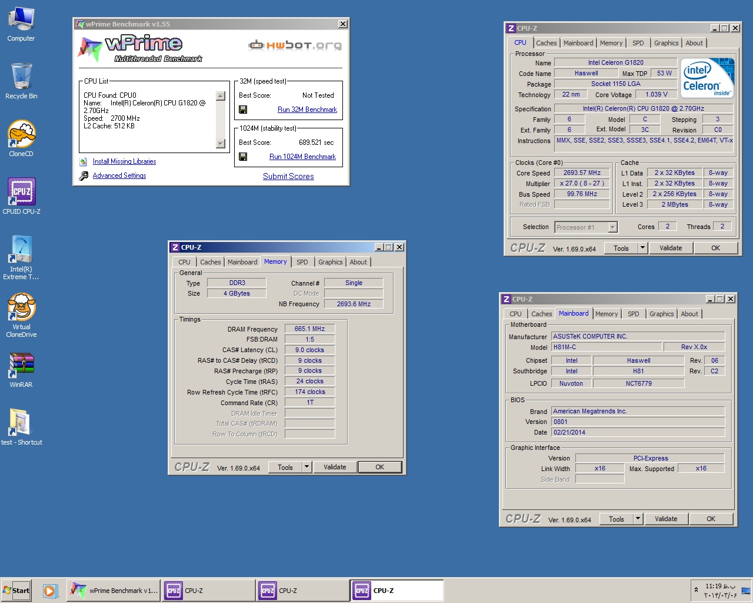The height and width of the screenshot is (603, 753).
Task: Click scroll down arrow in wPrime CPU List
Action: (x=221, y=144)
